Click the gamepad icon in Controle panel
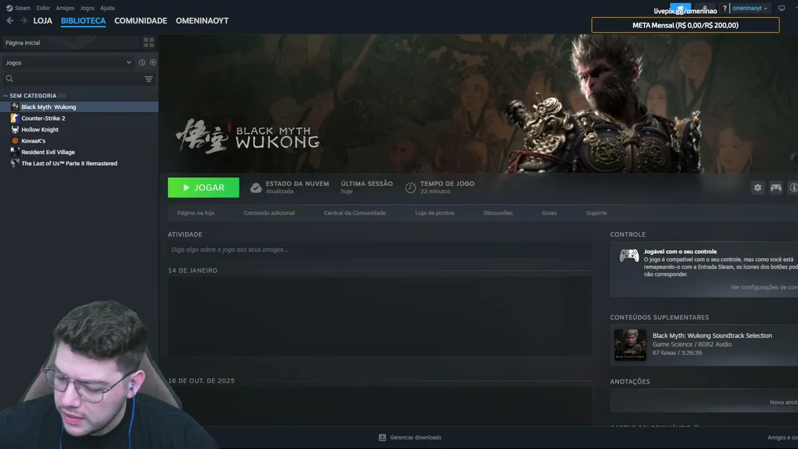The height and width of the screenshot is (449, 798). tap(629, 256)
